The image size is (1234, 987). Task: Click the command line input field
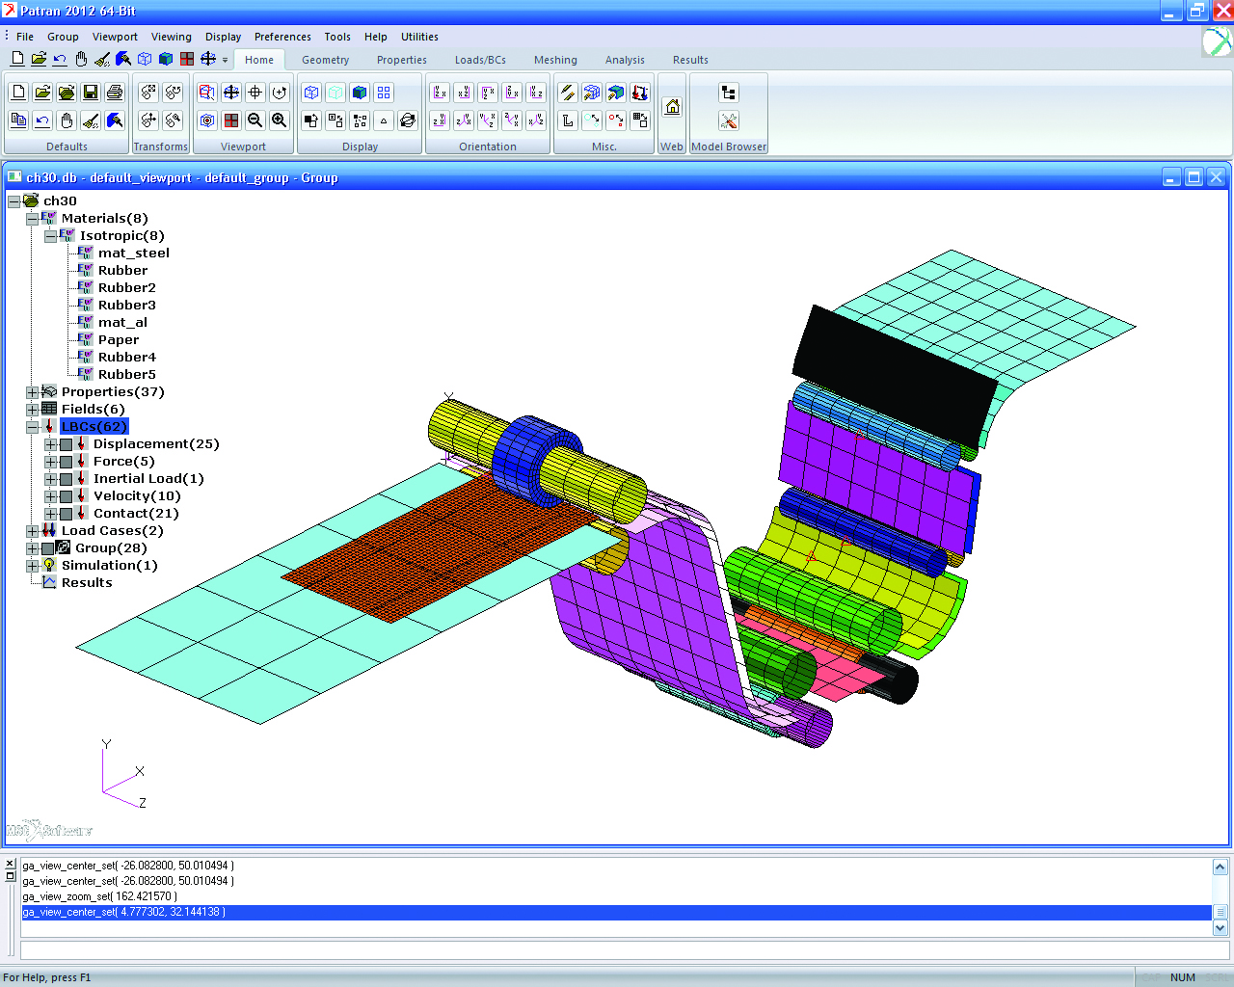pyautogui.click(x=625, y=950)
